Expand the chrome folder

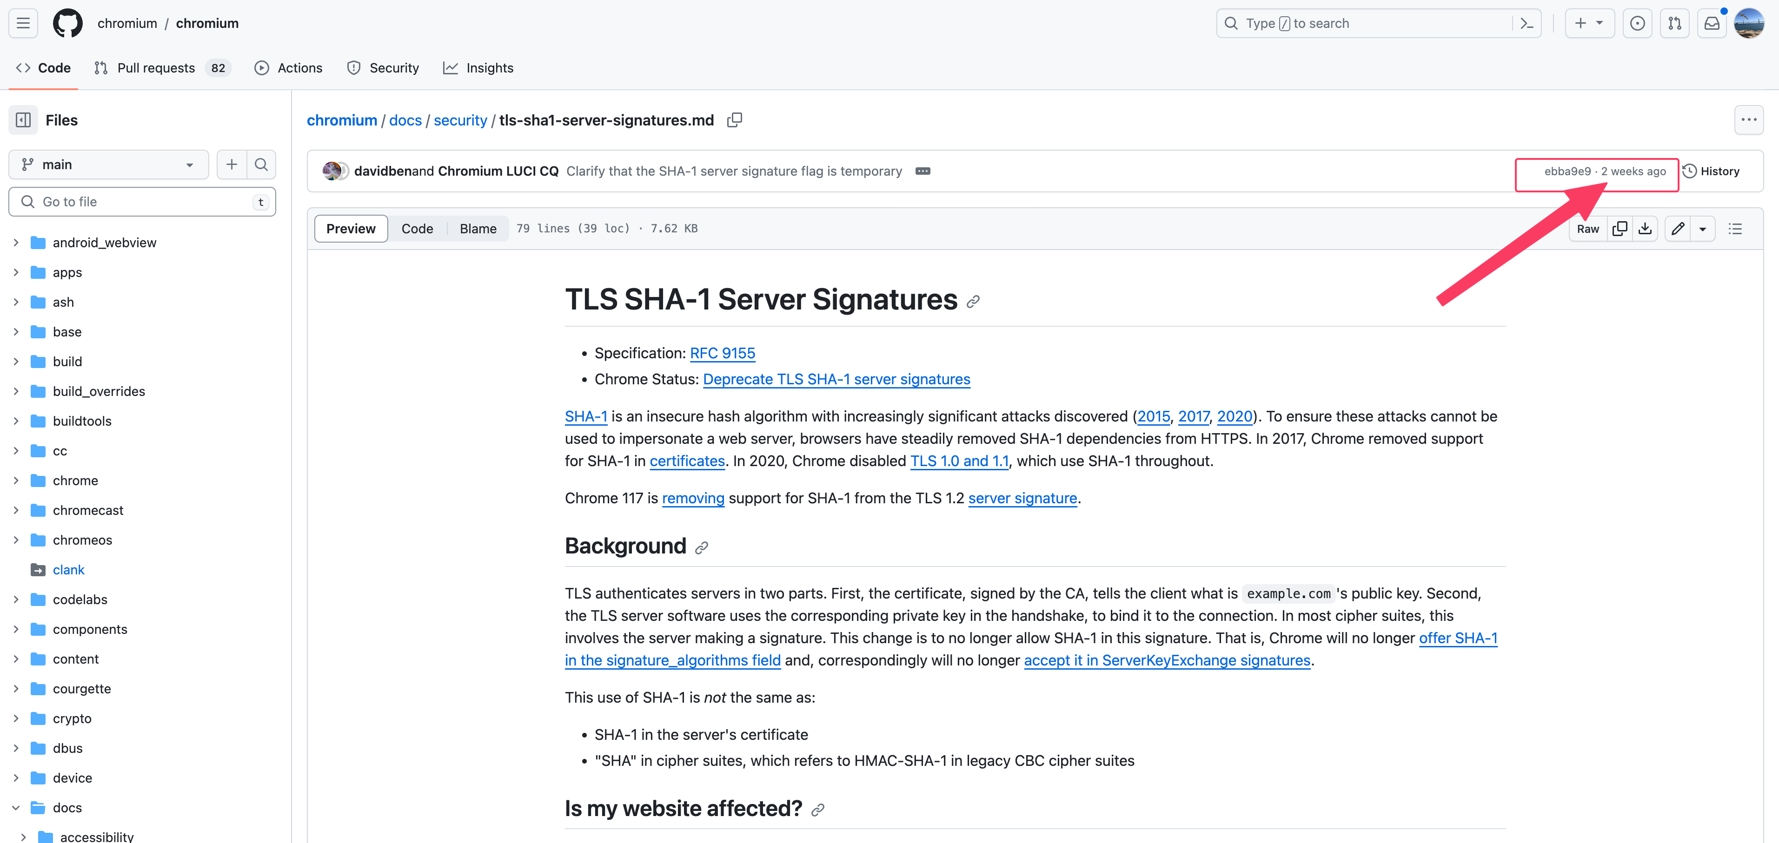pyautogui.click(x=75, y=480)
